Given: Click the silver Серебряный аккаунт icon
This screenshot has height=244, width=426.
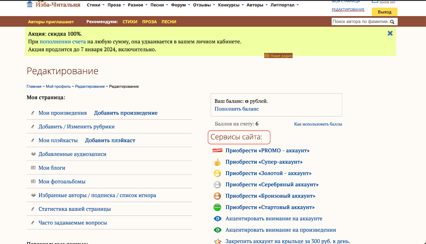Looking at the screenshot, I should click(217, 185).
